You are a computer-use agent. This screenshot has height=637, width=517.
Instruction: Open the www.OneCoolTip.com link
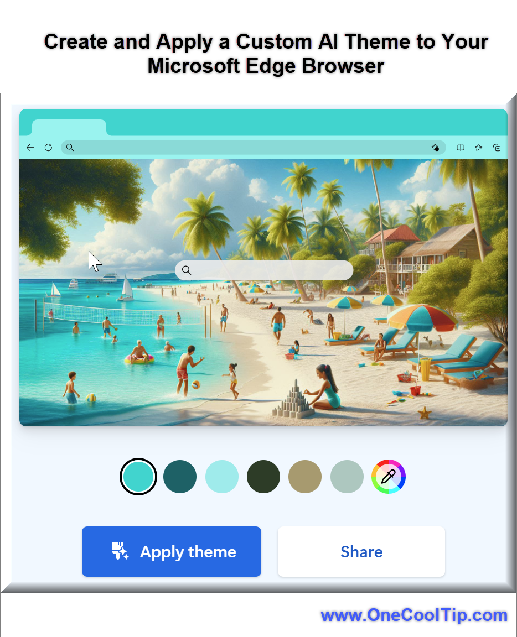pyautogui.click(x=413, y=615)
